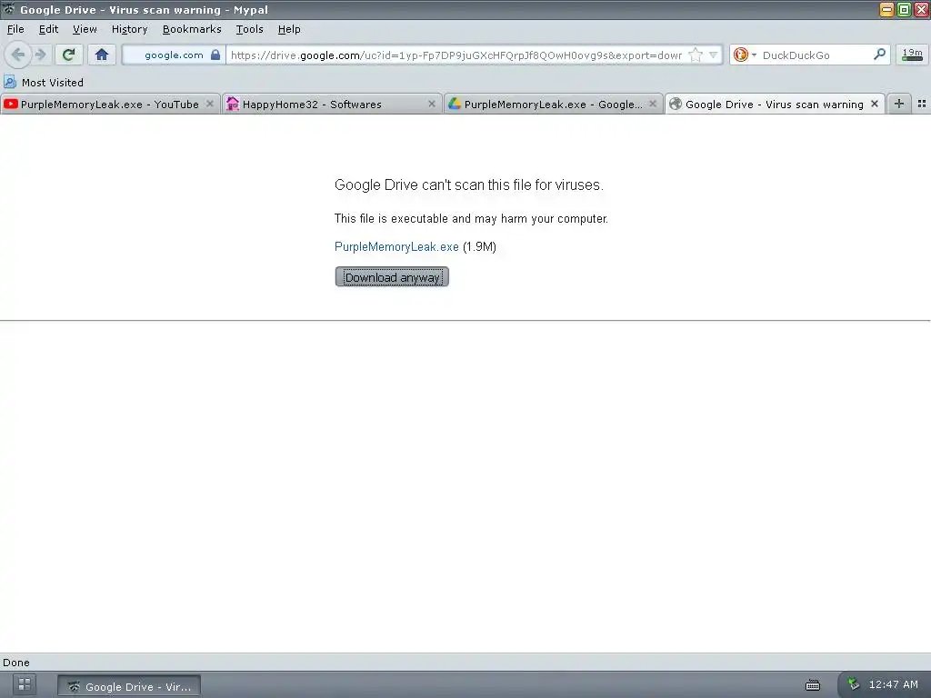Click 'This file is executable' warning text
Image resolution: width=931 pixels, height=698 pixels.
point(471,218)
